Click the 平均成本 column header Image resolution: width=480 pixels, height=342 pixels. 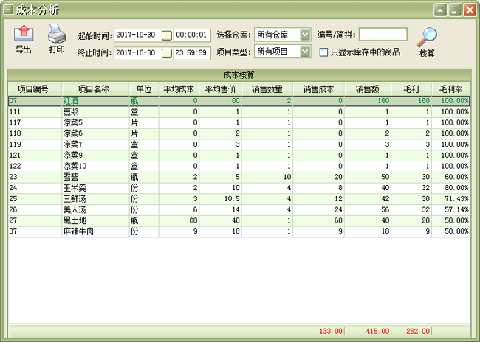[x=179, y=89]
